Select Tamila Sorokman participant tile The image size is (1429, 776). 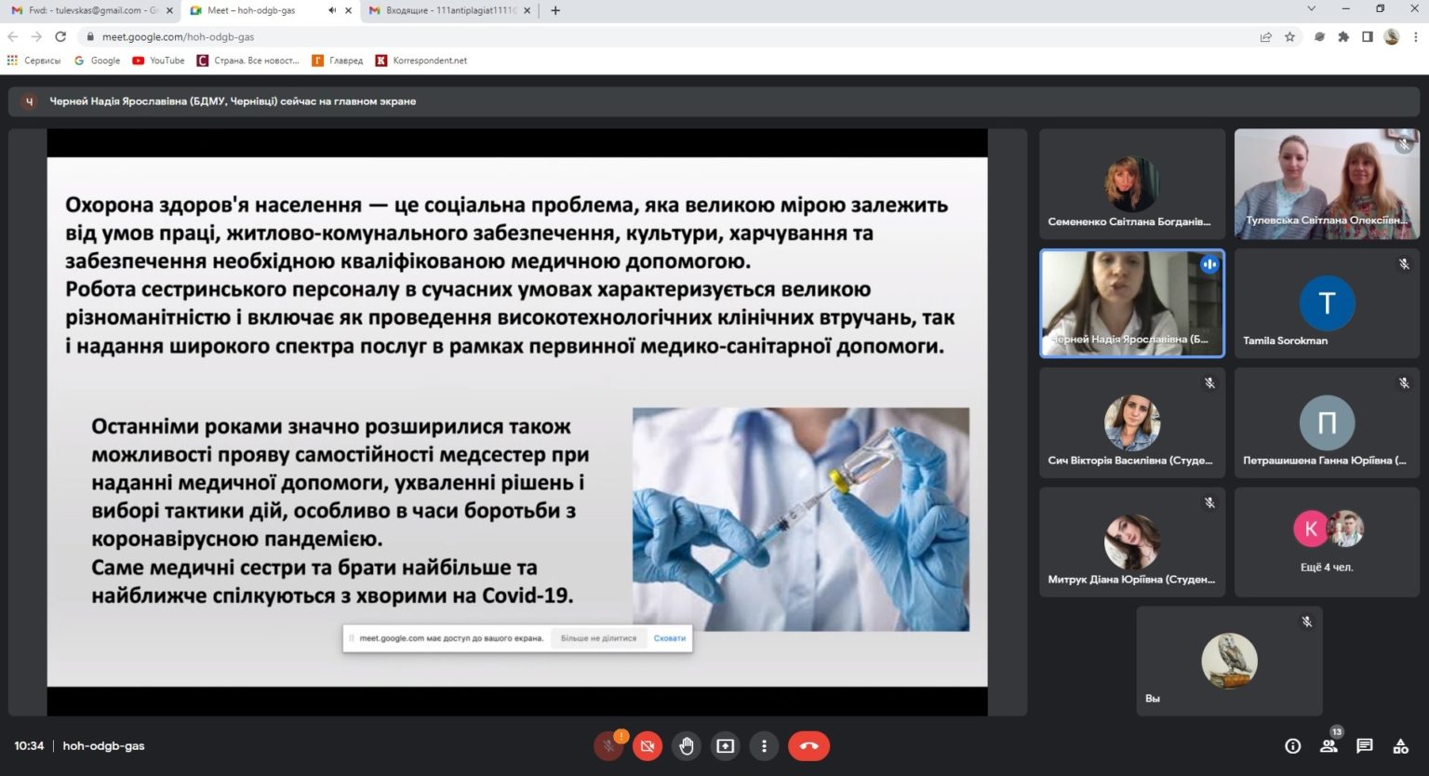1327,304
